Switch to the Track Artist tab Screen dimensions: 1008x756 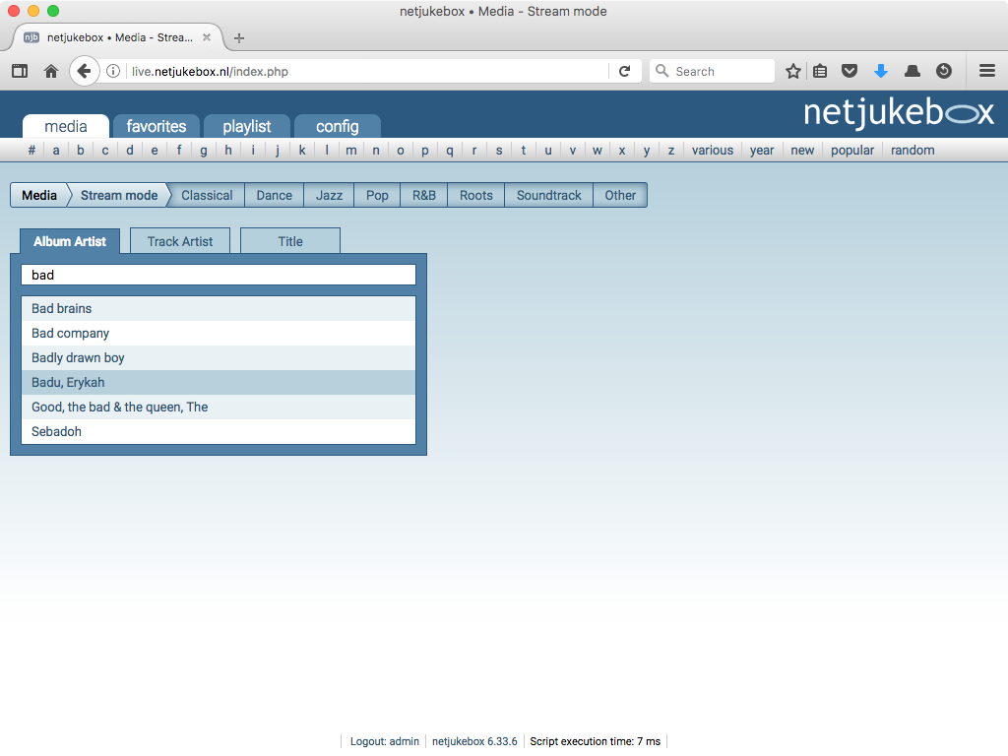(x=179, y=240)
